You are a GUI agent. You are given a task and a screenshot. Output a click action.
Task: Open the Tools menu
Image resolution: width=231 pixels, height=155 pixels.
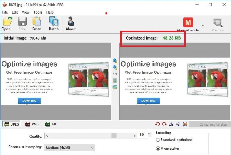pyautogui.click(x=38, y=12)
